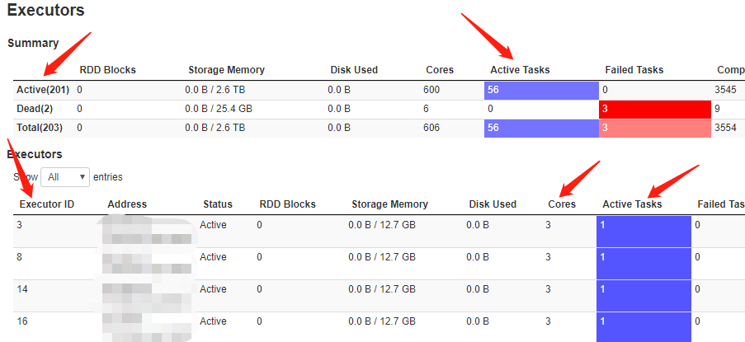
Task: Click the blue 56 active tasks cell in Active row
Action: coord(541,90)
